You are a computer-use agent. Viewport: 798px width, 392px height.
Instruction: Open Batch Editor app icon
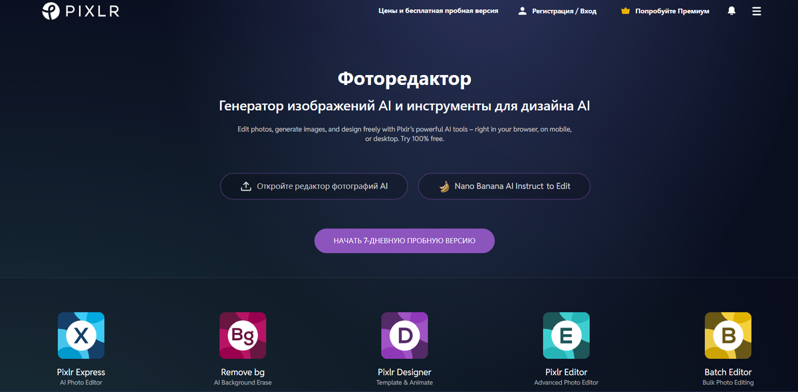click(728, 336)
